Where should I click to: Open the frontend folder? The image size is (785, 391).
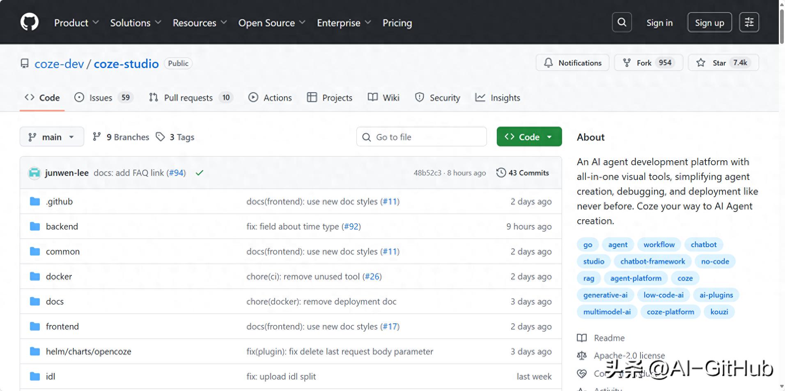point(62,326)
